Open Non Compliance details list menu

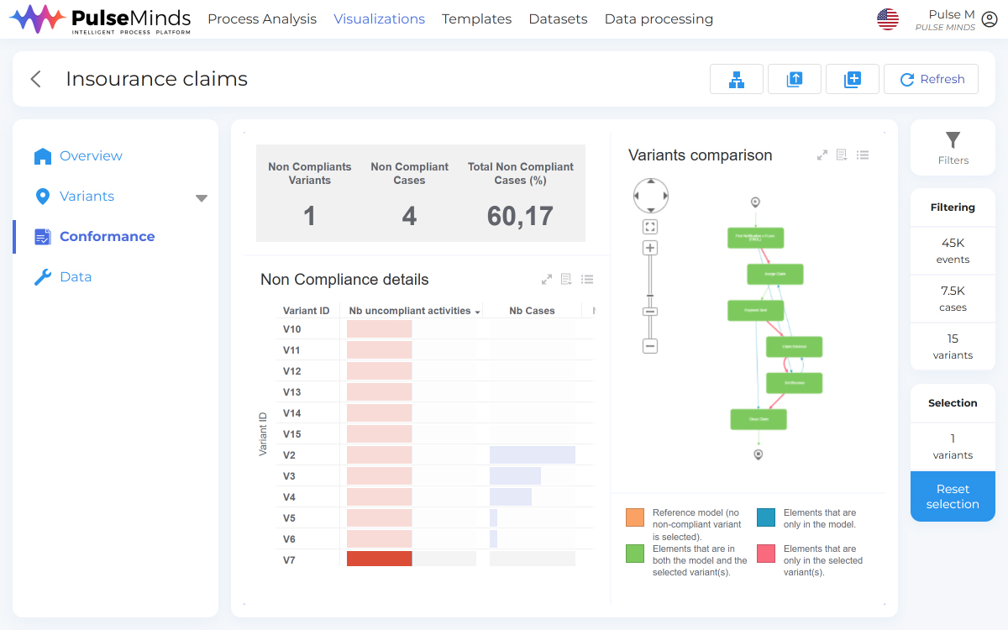(587, 280)
